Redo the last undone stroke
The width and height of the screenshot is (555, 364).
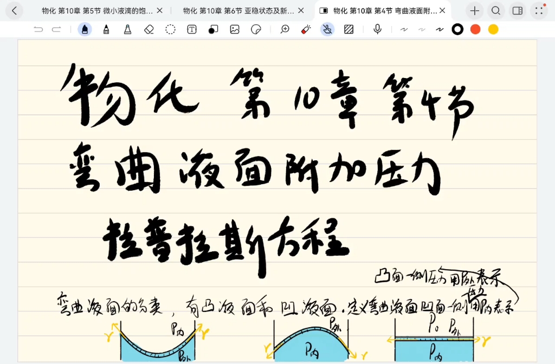coord(56,29)
